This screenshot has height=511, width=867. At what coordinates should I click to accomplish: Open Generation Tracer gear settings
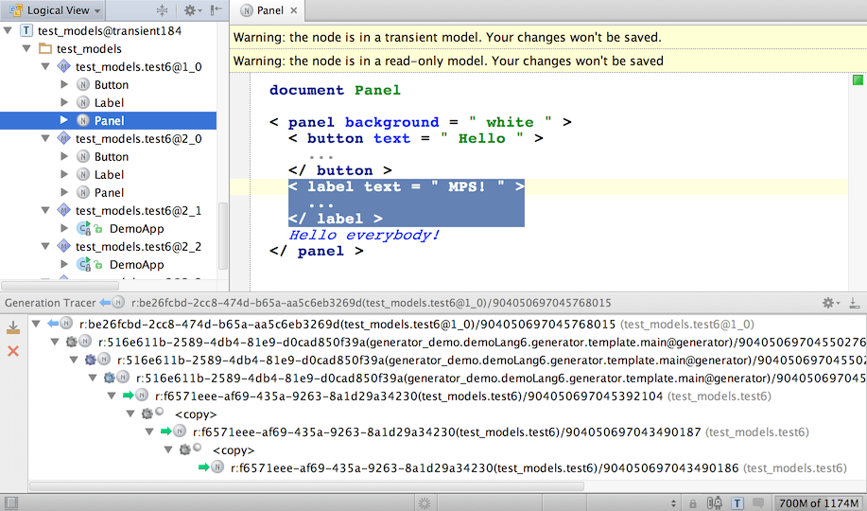pyautogui.click(x=828, y=303)
